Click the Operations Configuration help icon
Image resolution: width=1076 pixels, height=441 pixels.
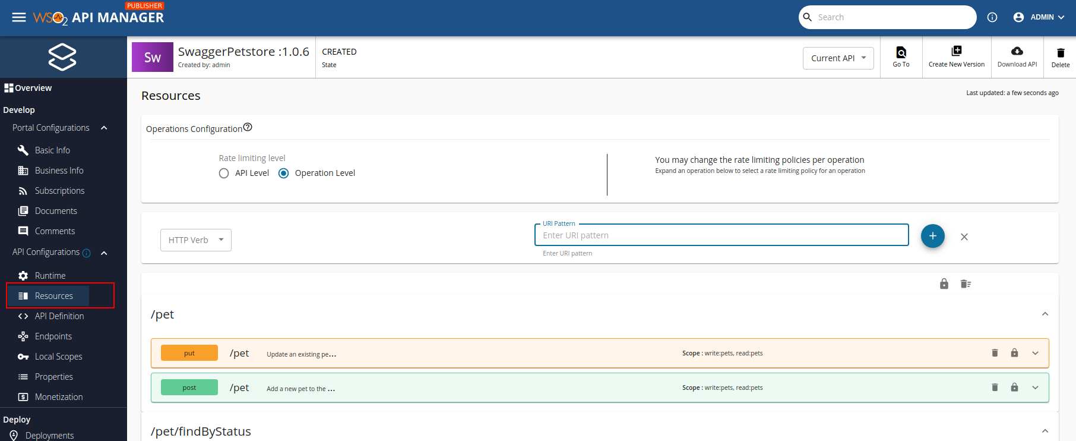point(248,127)
